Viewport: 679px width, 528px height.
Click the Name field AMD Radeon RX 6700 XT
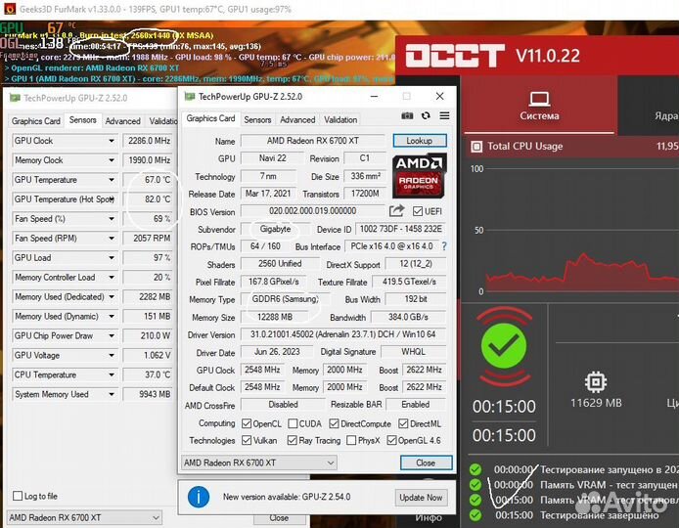[312, 141]
